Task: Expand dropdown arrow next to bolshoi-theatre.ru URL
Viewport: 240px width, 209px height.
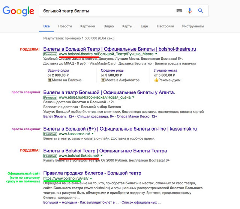Action: pyautogui.click(x=156, y=54)
